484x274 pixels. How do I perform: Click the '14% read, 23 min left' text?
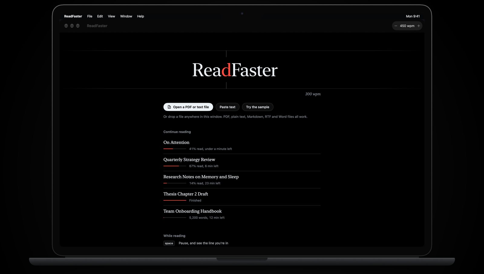coord(205,183)
